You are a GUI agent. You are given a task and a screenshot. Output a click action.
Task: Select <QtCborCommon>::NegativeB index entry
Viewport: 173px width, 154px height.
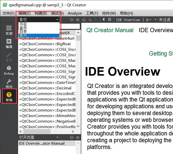[47, 121]
